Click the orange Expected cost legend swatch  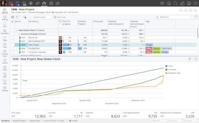pyautogui.click(x=166, y=73)
